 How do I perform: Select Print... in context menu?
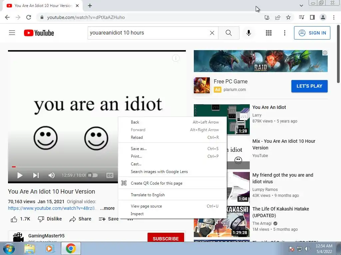click(x=172, y=156)
